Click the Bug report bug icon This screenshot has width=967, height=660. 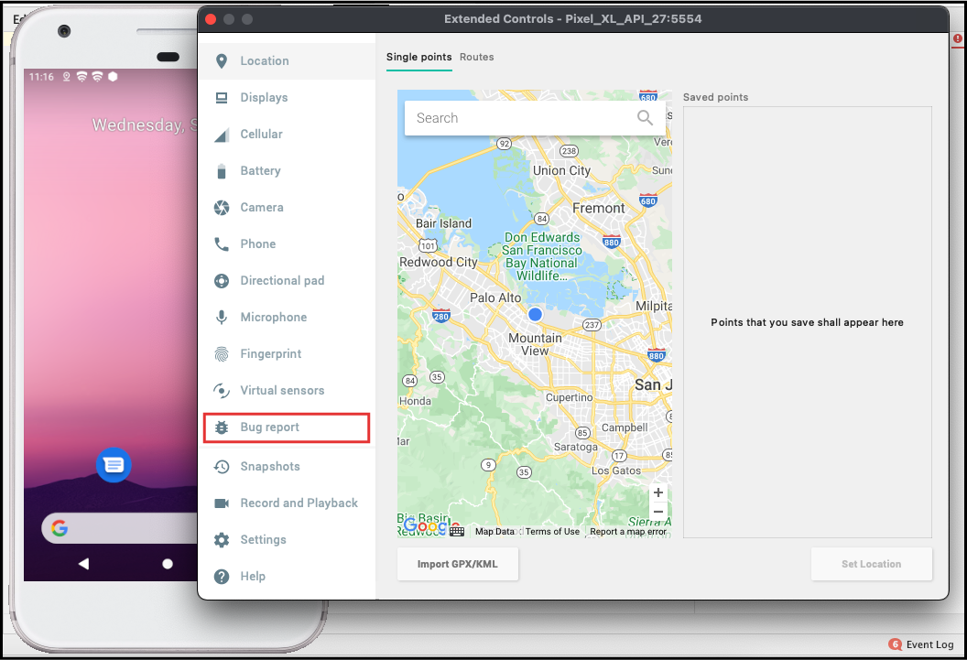[x=222, y=427]
